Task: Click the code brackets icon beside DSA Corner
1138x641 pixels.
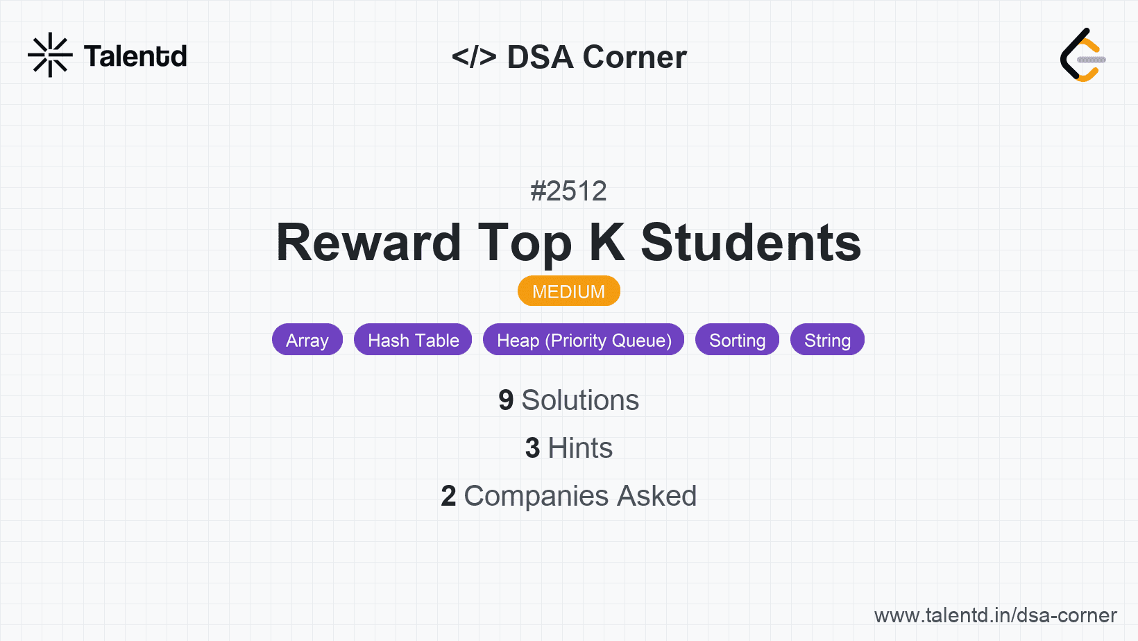Action: (474, 57)
